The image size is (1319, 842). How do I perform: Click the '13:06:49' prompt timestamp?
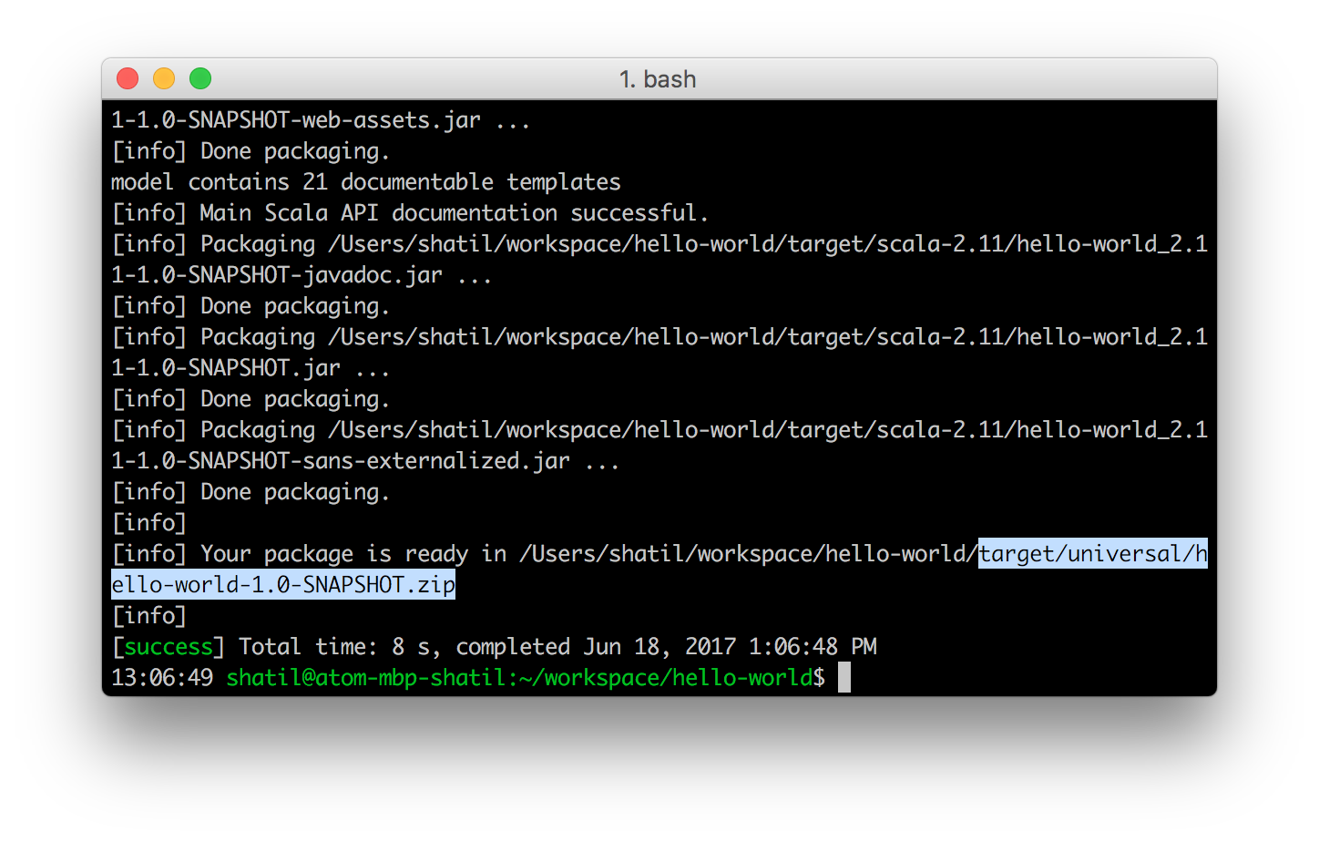(162, 678)
